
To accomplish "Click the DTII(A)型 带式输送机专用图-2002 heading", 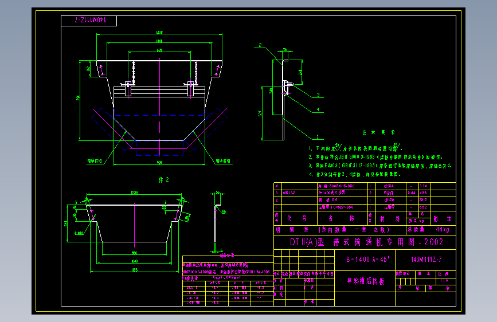I will [366, 242].
